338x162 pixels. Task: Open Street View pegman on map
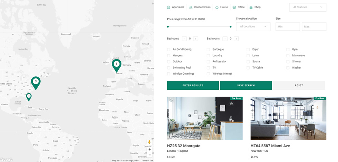pos(149,142)
